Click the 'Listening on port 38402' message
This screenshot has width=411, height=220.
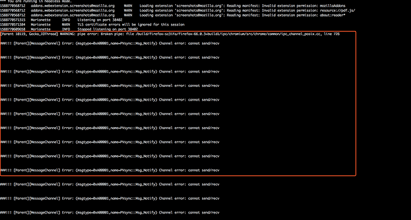pos(100,20)
